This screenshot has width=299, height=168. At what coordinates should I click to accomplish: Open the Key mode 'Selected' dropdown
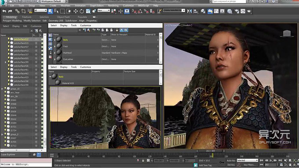point(247,161)
